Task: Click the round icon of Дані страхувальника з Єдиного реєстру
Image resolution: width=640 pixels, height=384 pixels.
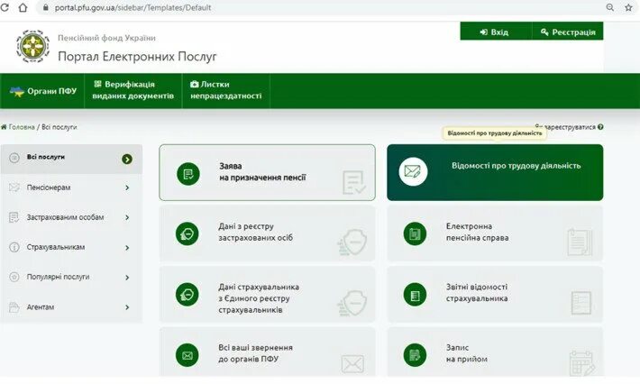Action: [x=187, y=294]
